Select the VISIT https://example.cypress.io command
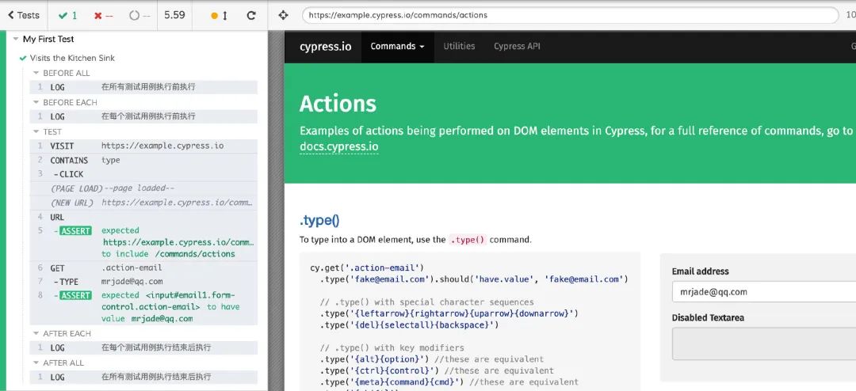 [x=143, y=146]
